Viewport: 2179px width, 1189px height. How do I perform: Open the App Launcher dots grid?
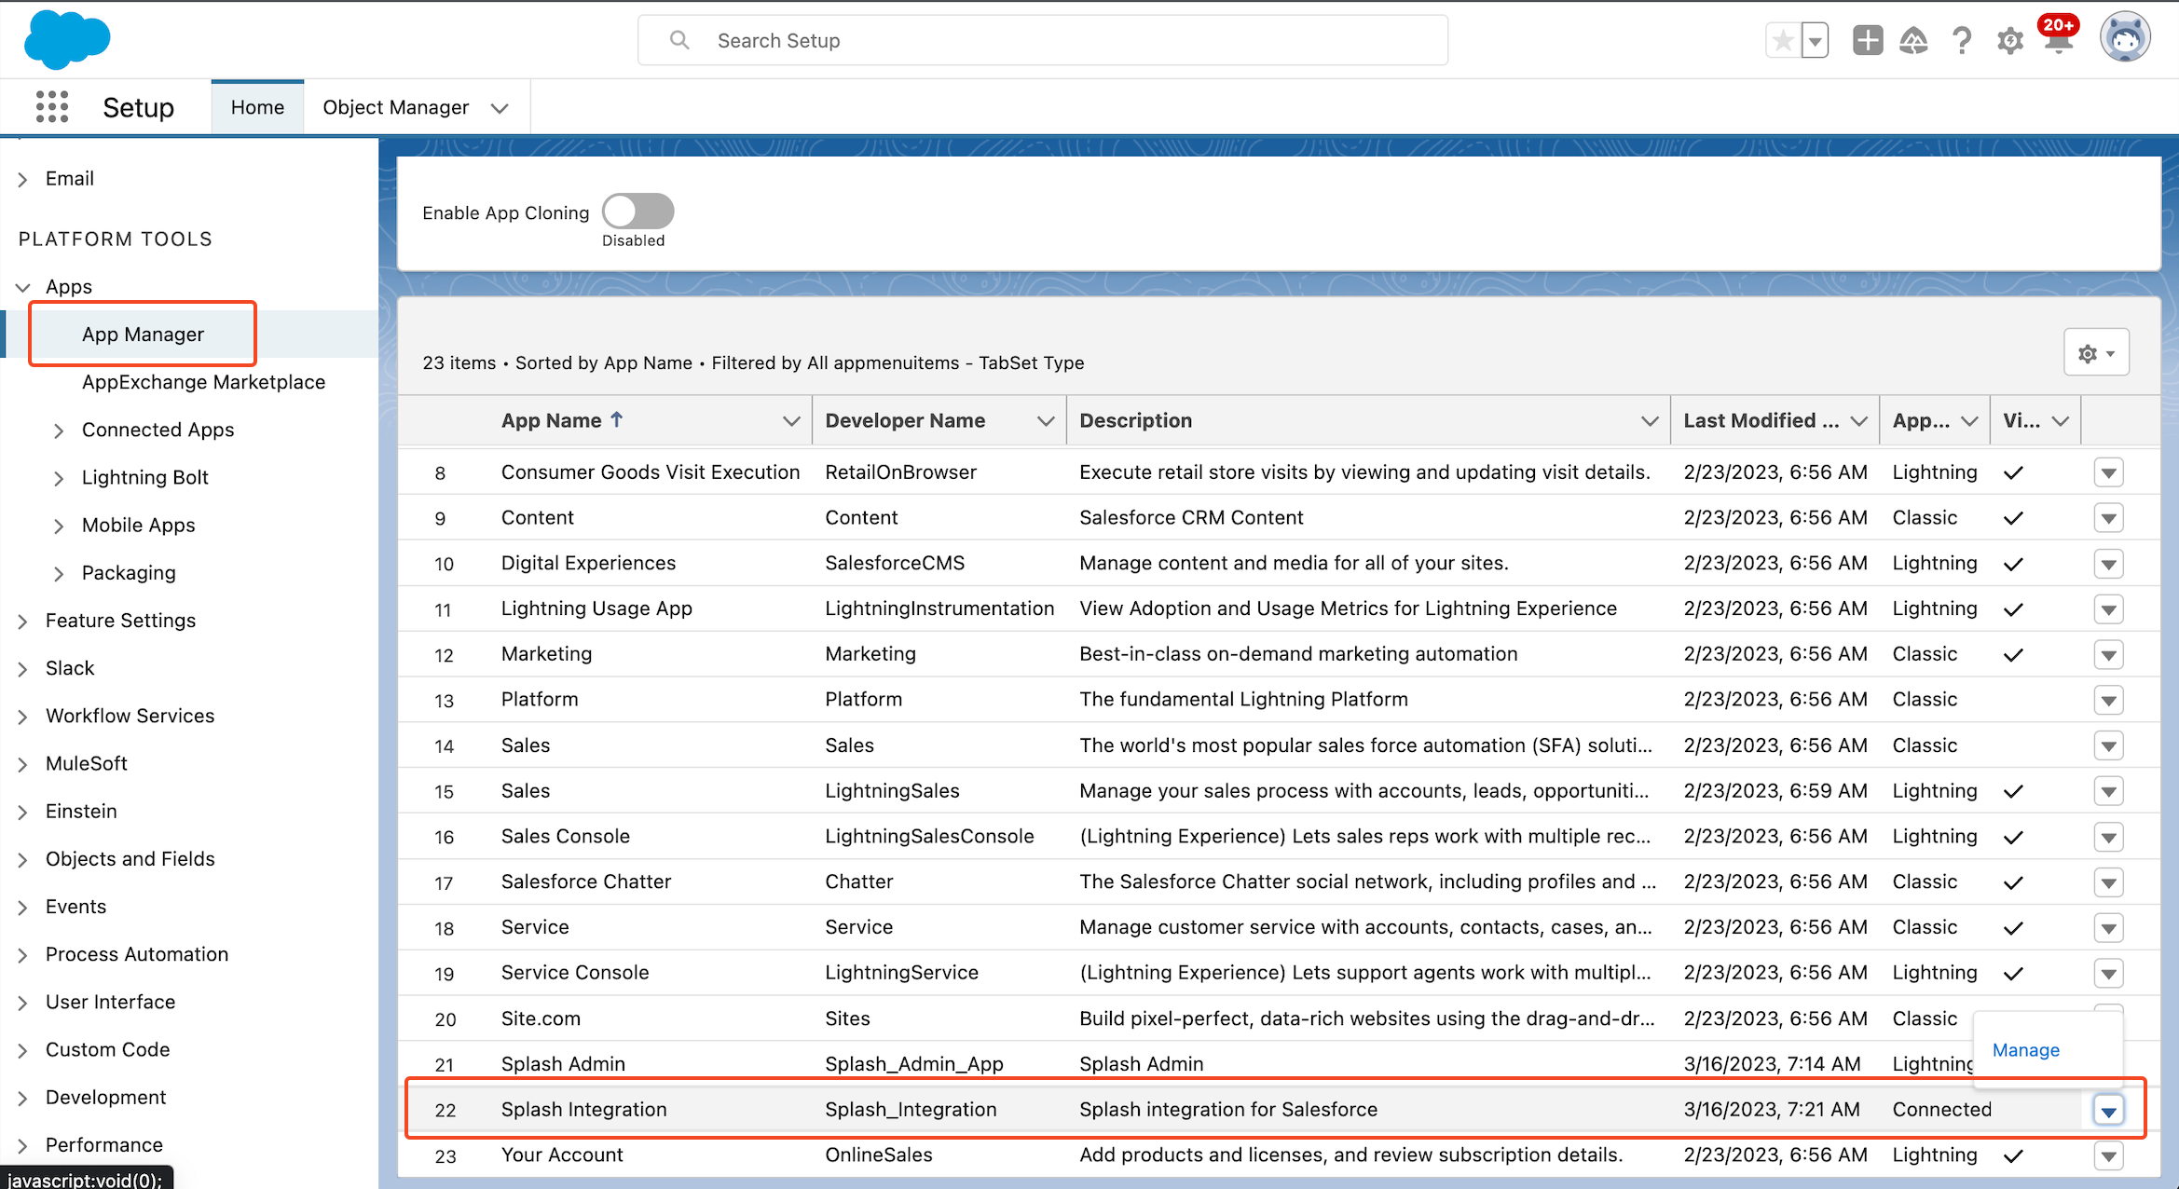tap(52, 107)
